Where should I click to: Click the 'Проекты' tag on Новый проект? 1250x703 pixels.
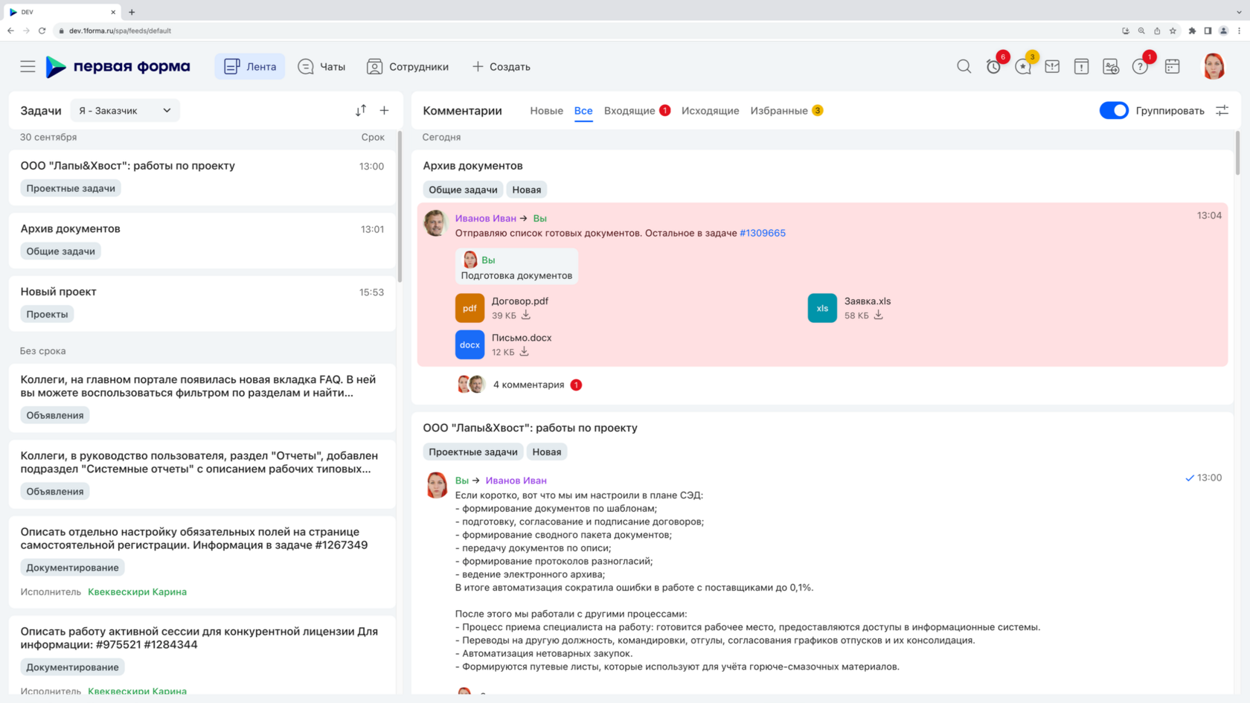47,314
